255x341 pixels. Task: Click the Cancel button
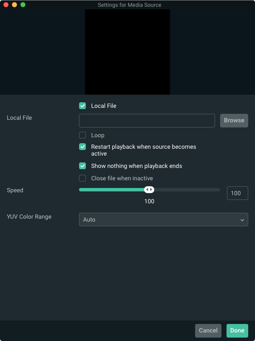[x=208, y=330]
